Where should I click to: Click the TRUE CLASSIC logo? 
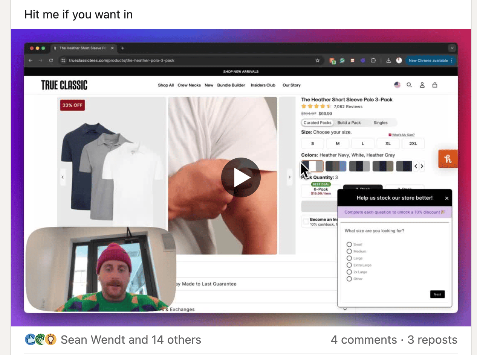tap(64, 85)
